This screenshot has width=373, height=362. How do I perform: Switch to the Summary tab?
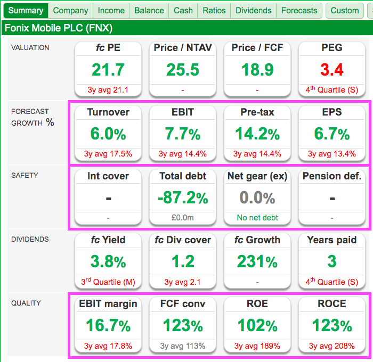pyautogui.click(x=26, y=11)
